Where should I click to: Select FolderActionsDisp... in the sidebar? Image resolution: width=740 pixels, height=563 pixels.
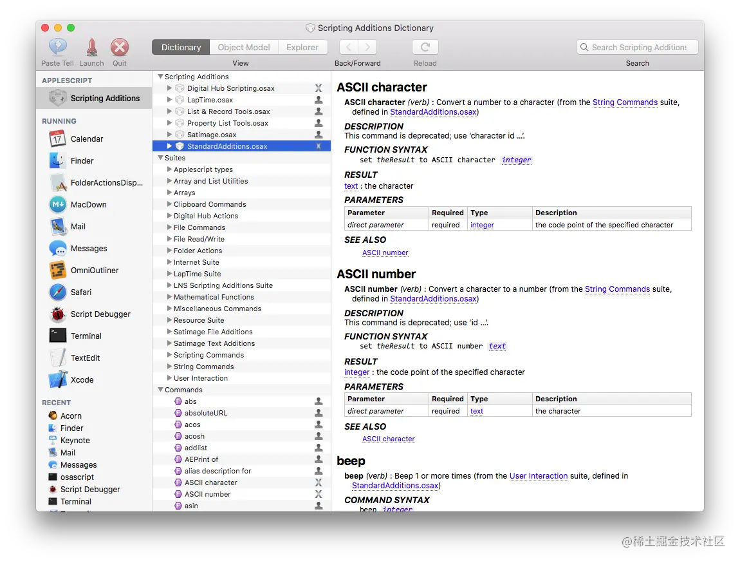[94, 183]
